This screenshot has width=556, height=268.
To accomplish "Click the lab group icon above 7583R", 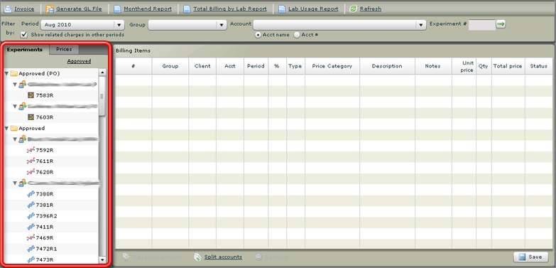I will click(22, 85).
